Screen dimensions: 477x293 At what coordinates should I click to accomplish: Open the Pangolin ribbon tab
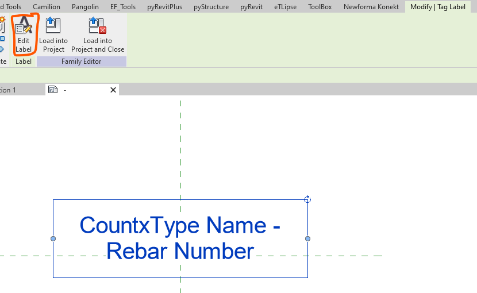(85, 7)
